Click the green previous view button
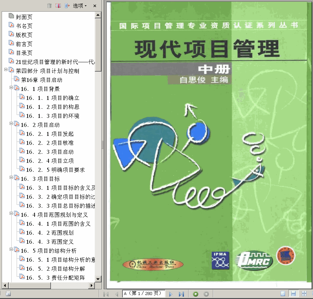This screenshot has height=299, width=313. coord(196,294)
